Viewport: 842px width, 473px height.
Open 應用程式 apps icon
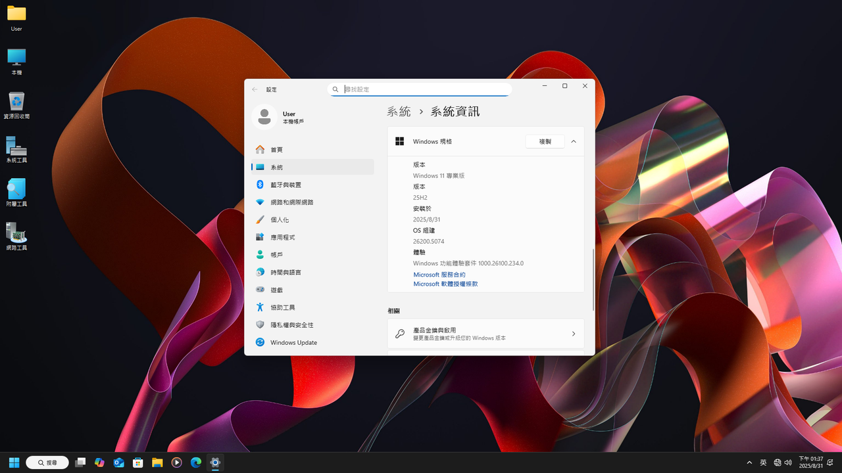point(260,237)
